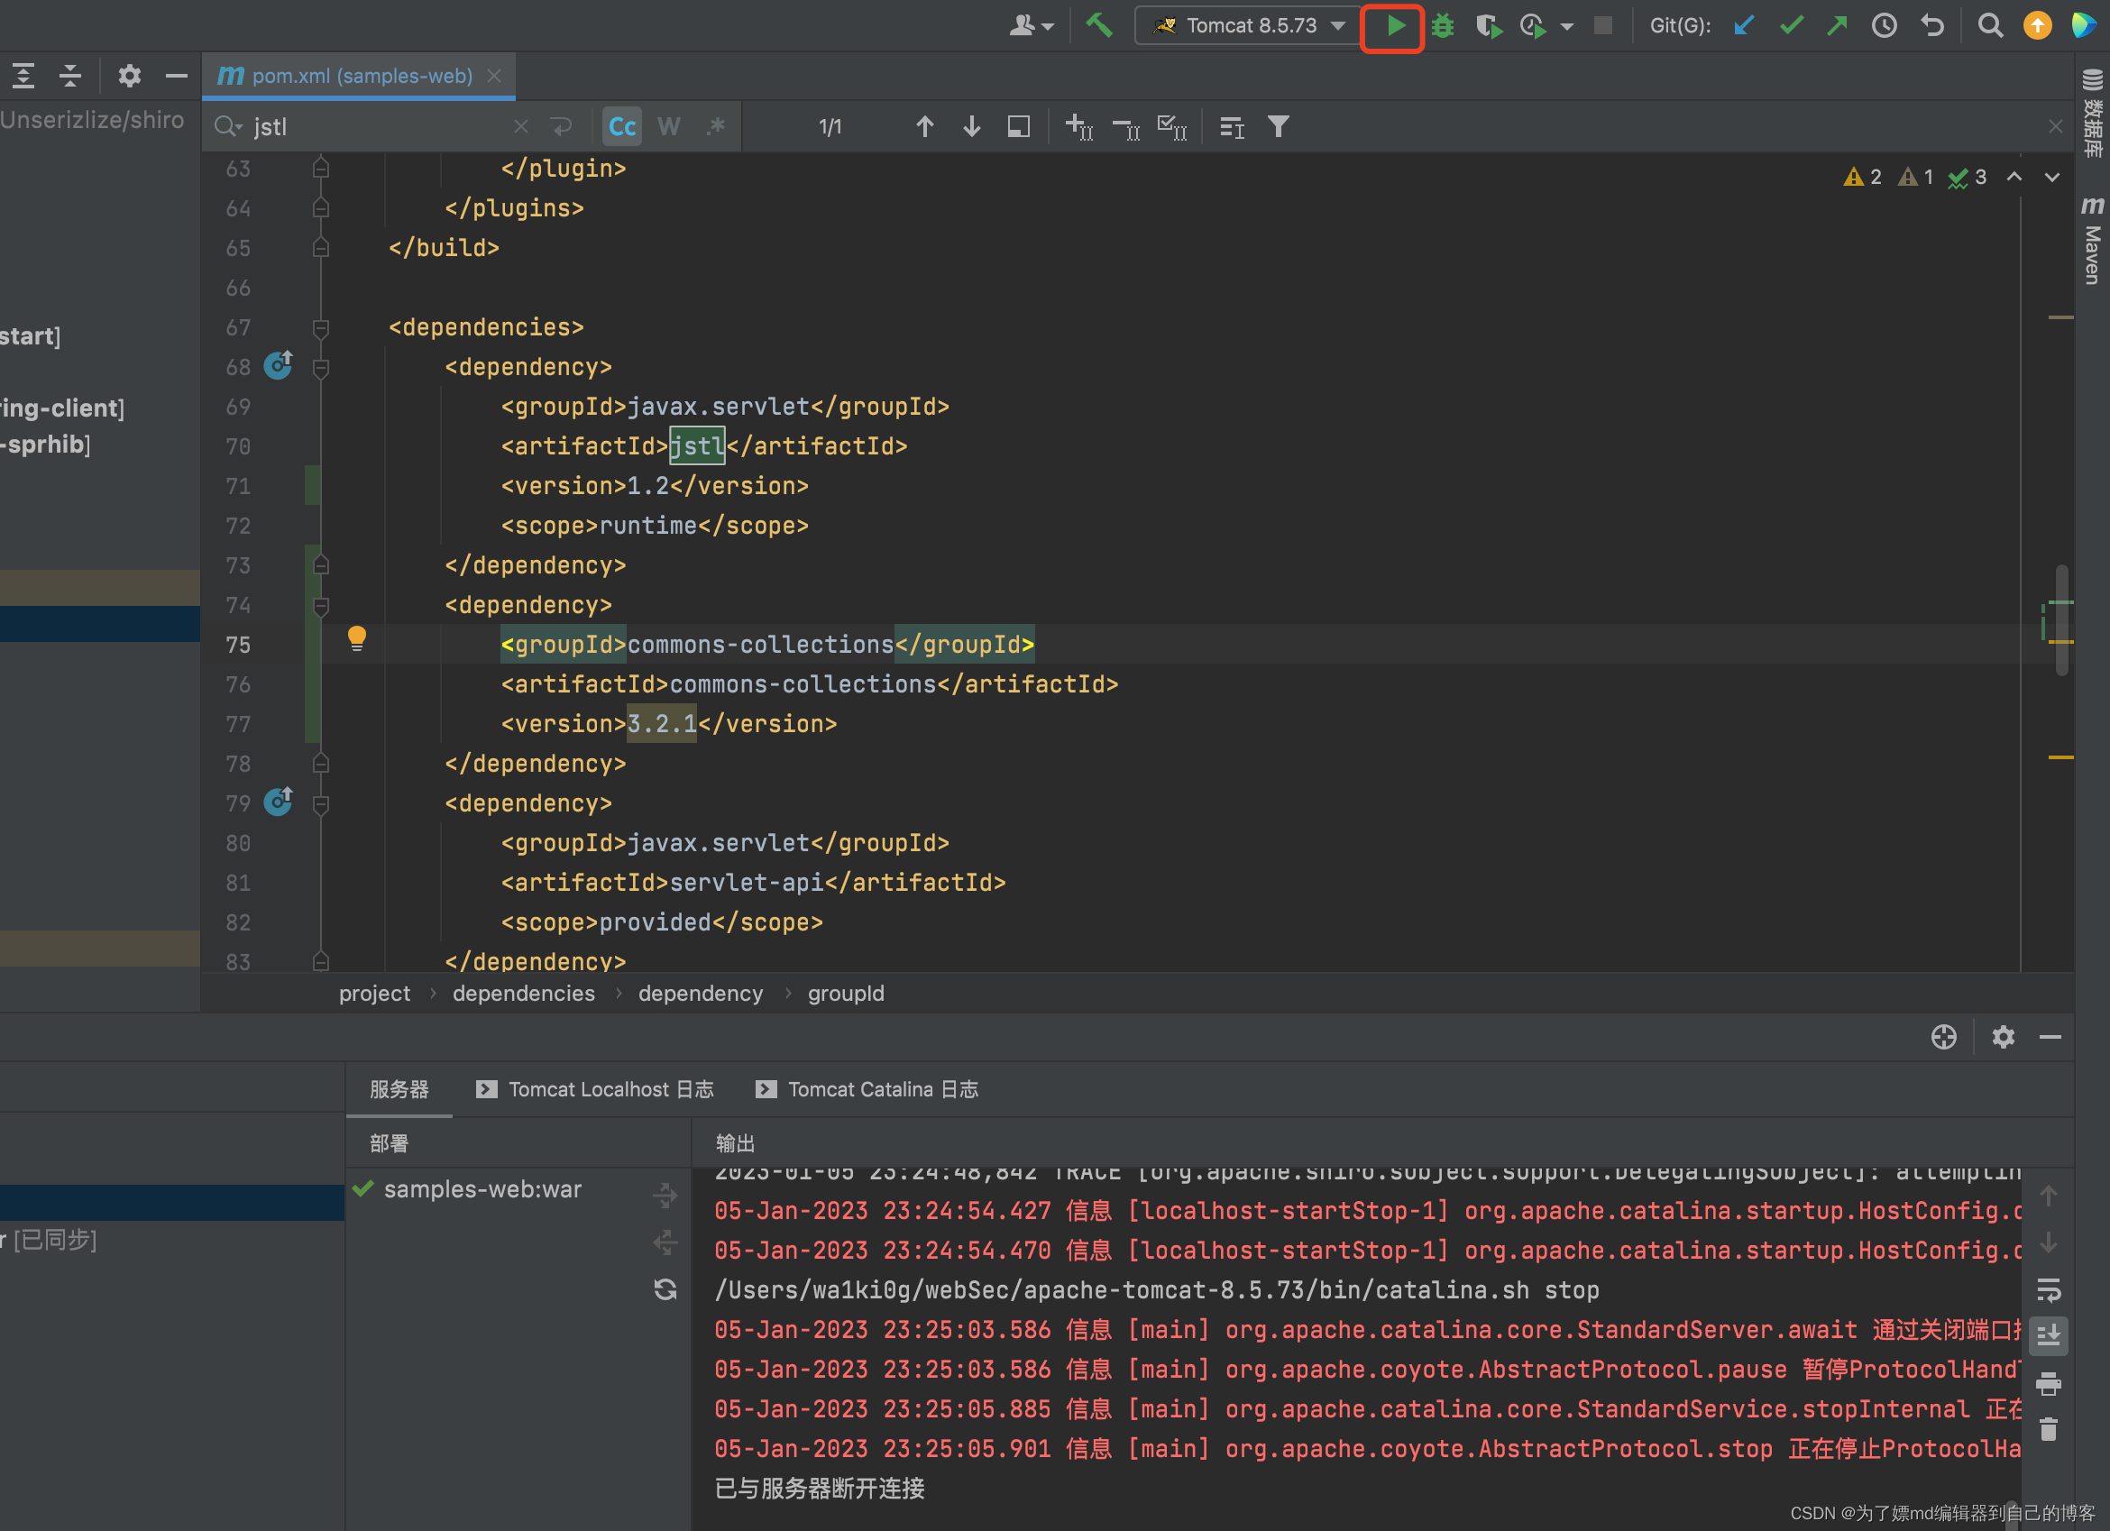Collapse the dependency fold at line 79
The height and width of the screenshot is (1531, 2110).
coord(321,804)
